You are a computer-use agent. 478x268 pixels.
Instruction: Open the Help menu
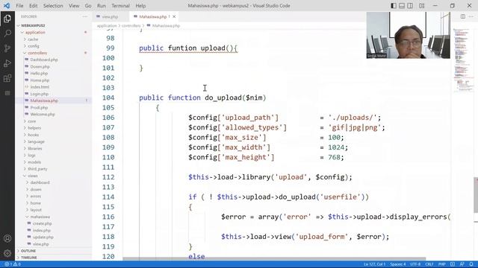pos(140,6)
